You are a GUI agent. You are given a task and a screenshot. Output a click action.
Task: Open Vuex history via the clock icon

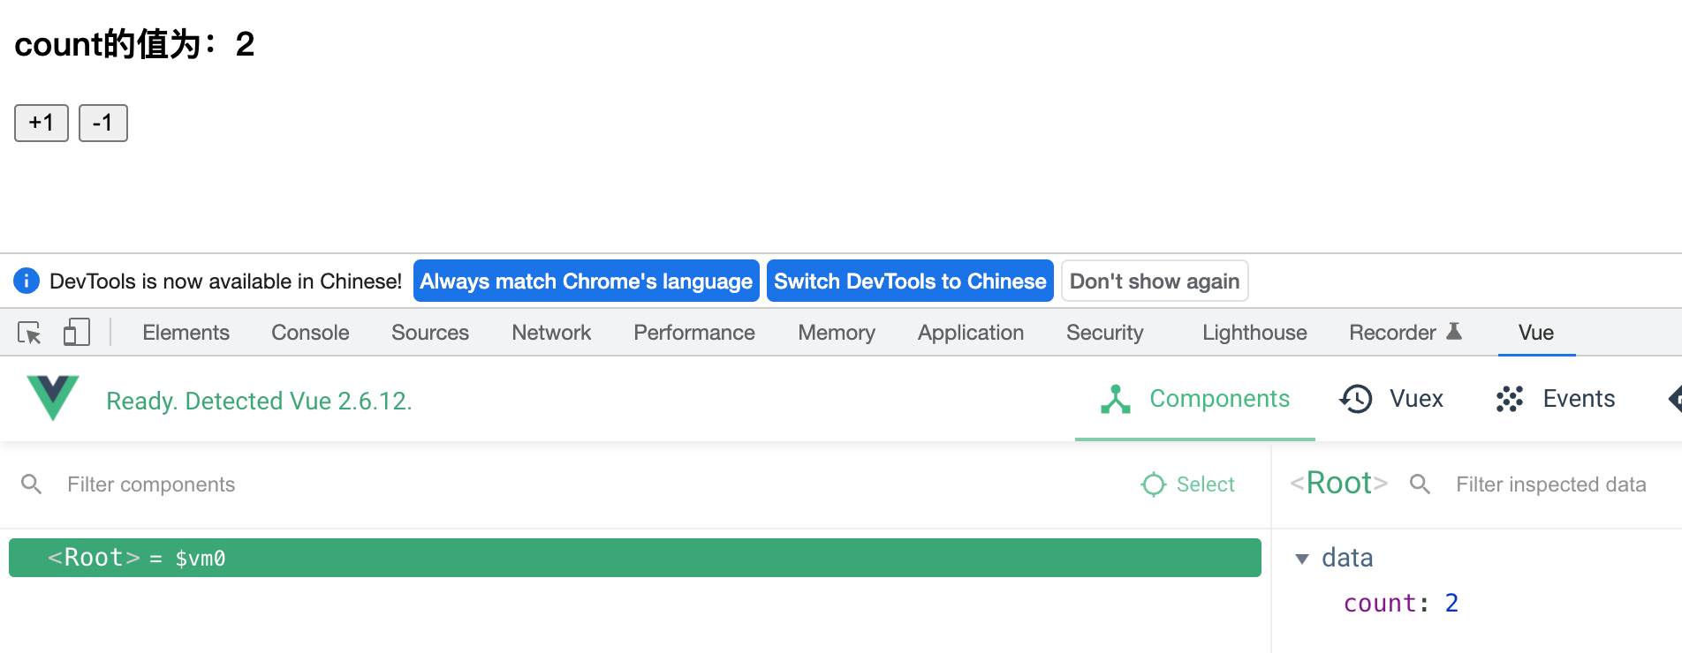tap(1353, 399)
